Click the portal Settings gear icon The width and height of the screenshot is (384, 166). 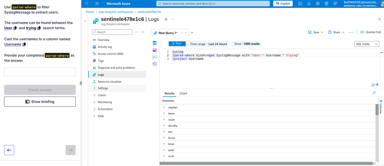tap(318, 3)
